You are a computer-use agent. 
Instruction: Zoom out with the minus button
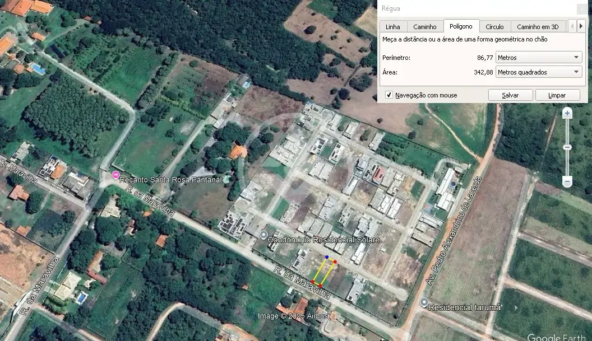(x=567, y=181)
